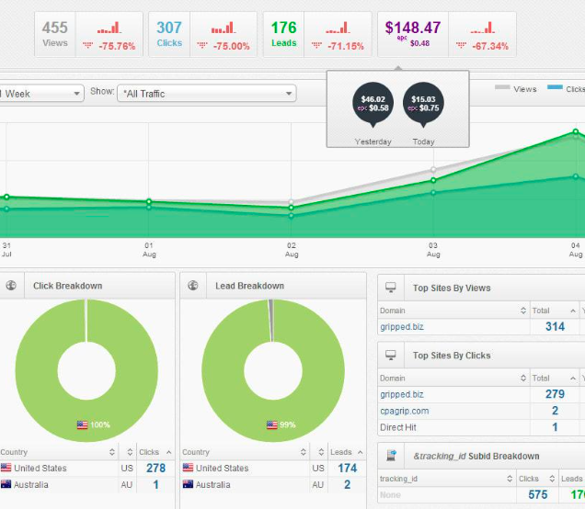Open the *All Traffic show dropdown

click(x=207, y=93)
